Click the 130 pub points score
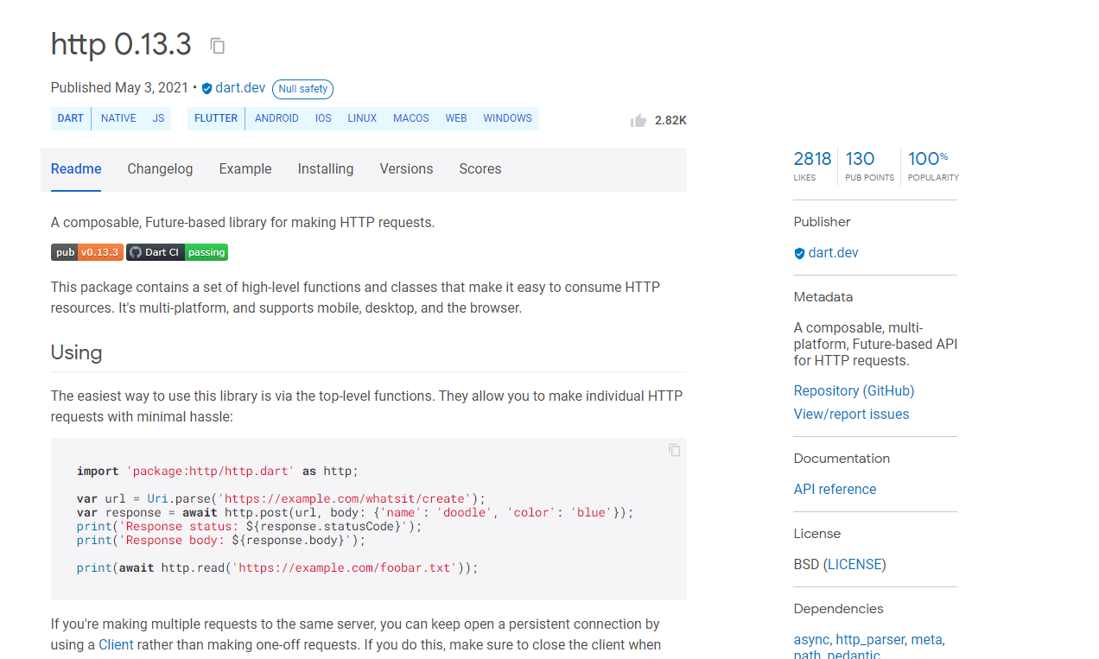 [869, 166]
